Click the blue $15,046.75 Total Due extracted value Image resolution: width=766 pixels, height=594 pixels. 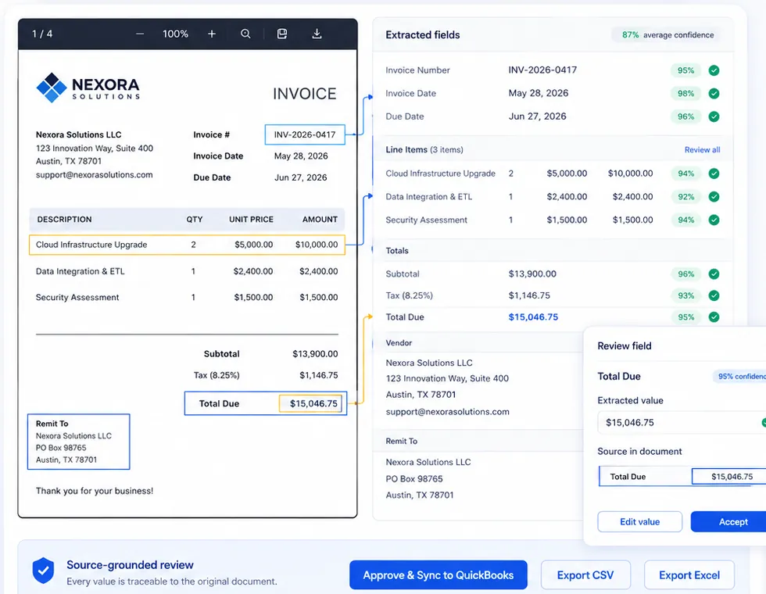coord(533,317)
